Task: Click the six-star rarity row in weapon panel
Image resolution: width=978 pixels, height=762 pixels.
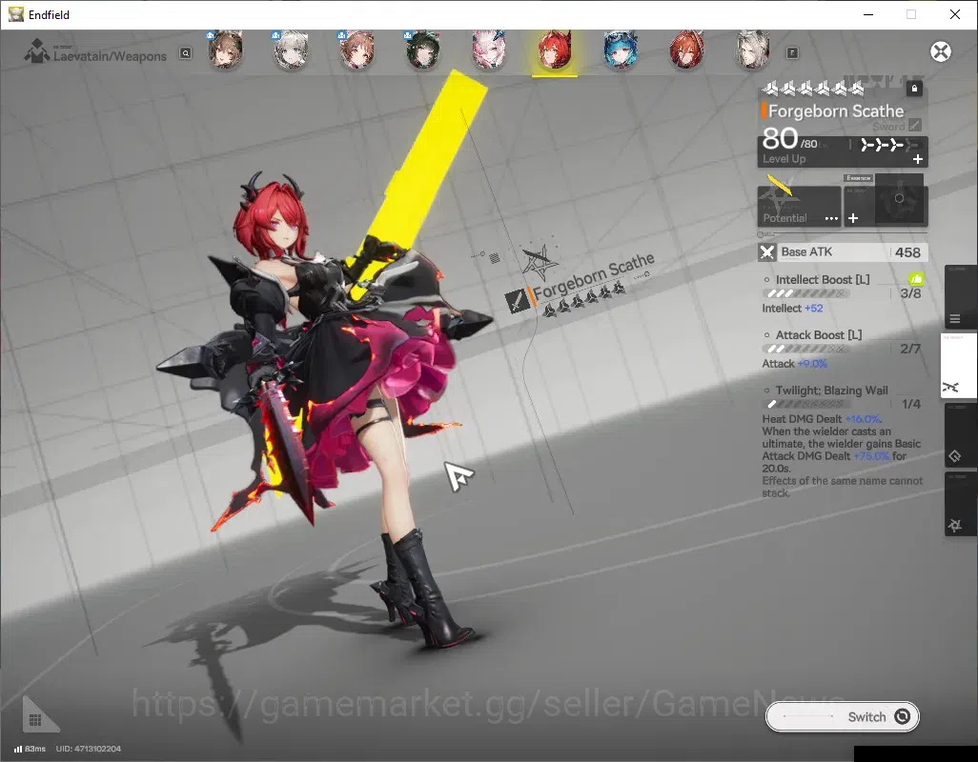Action: (813, 90)
